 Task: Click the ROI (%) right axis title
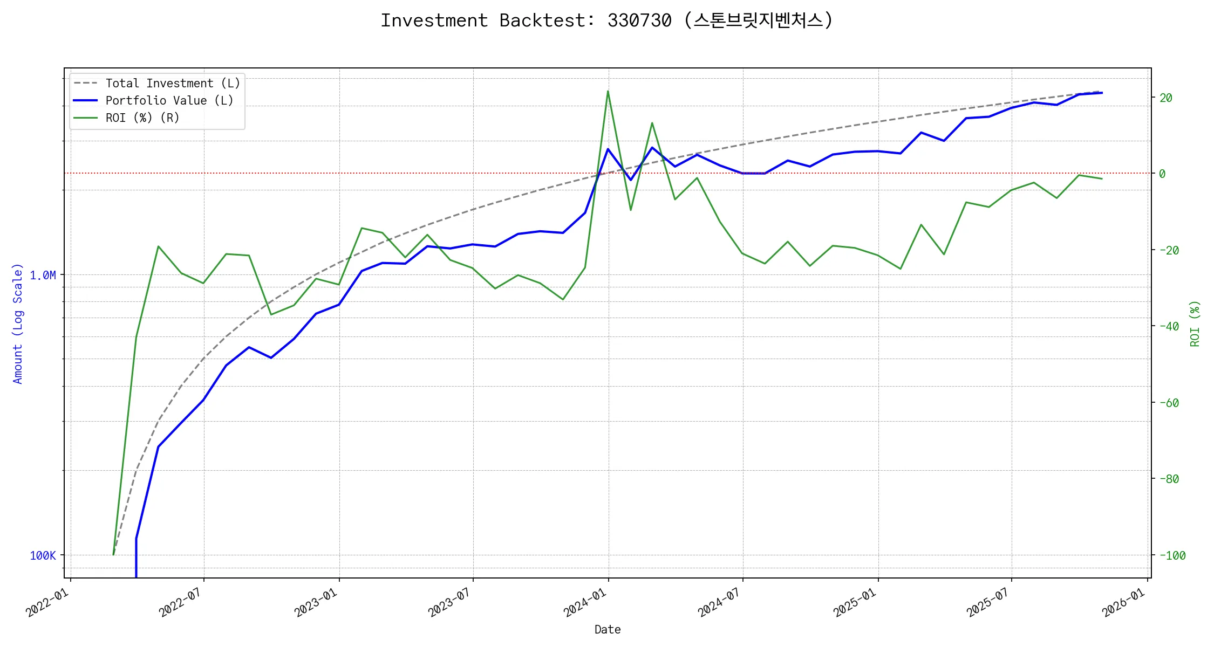pos(1195,323)
